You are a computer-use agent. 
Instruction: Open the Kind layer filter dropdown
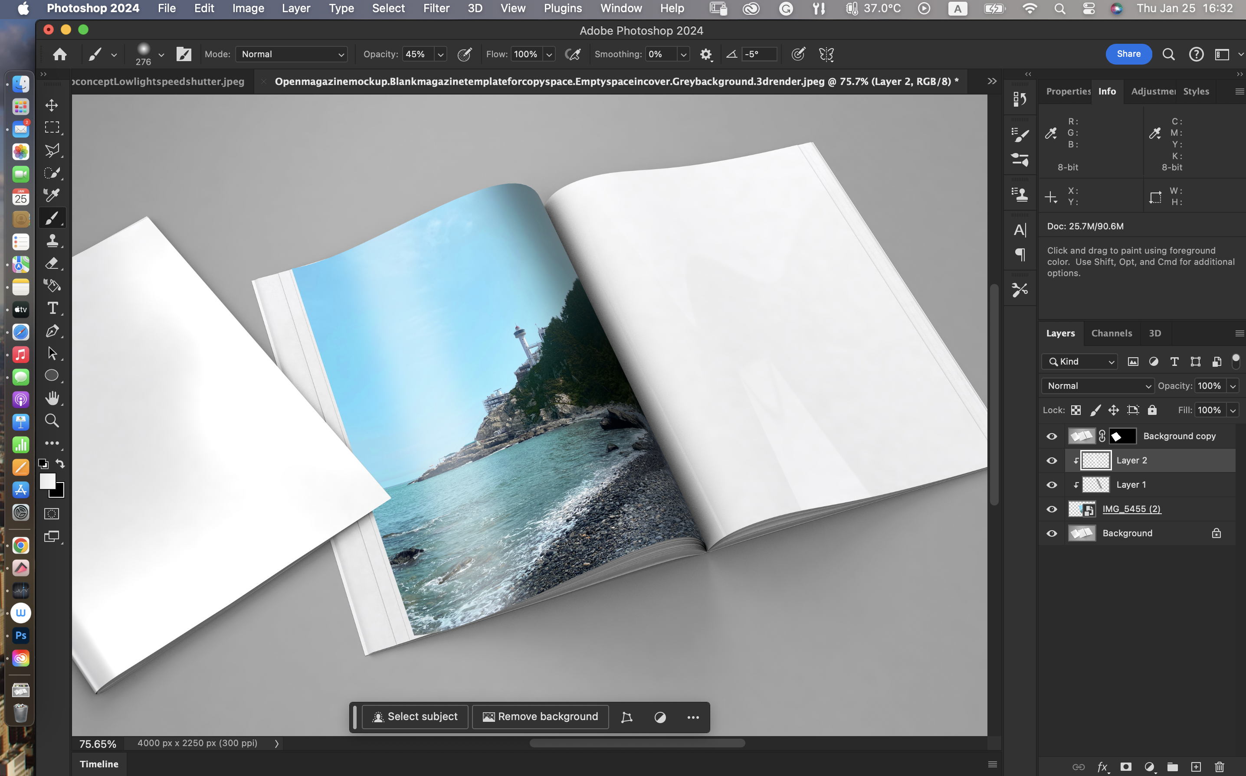pos(1080,362)
